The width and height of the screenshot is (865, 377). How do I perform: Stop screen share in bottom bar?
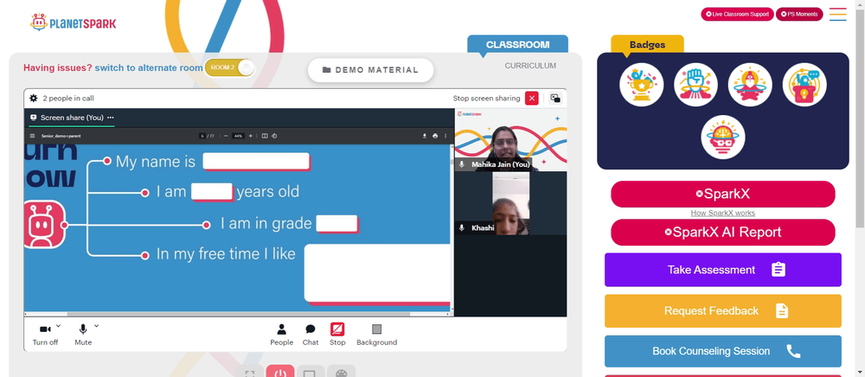pos(337,335)
